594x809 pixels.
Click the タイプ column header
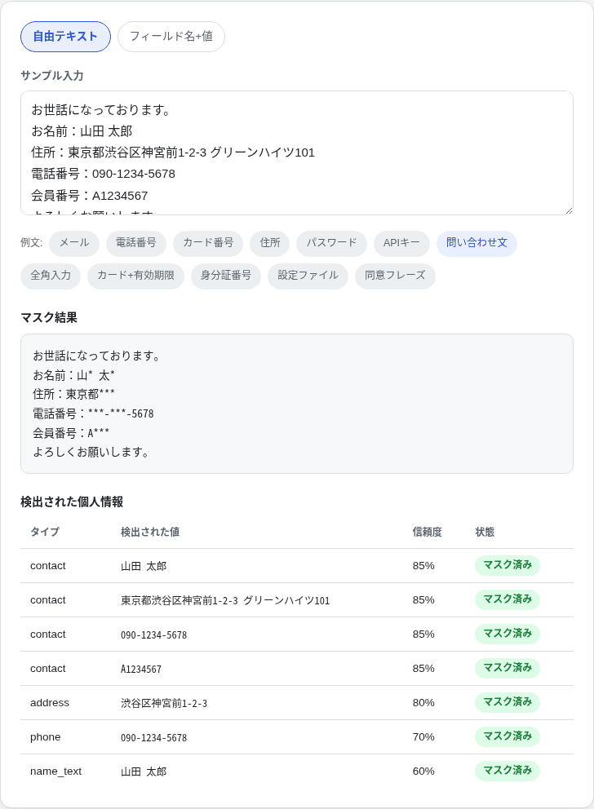45,532
